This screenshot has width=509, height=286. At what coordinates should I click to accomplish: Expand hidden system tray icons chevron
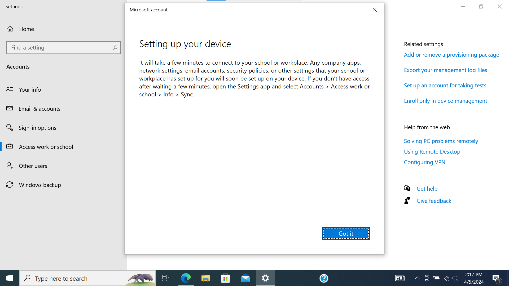(x=417, y=278)
